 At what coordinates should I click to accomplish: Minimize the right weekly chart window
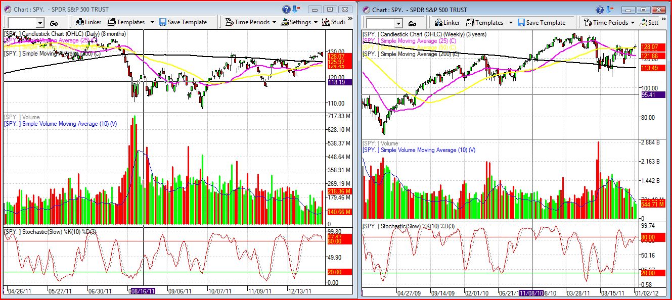(629, 10)
